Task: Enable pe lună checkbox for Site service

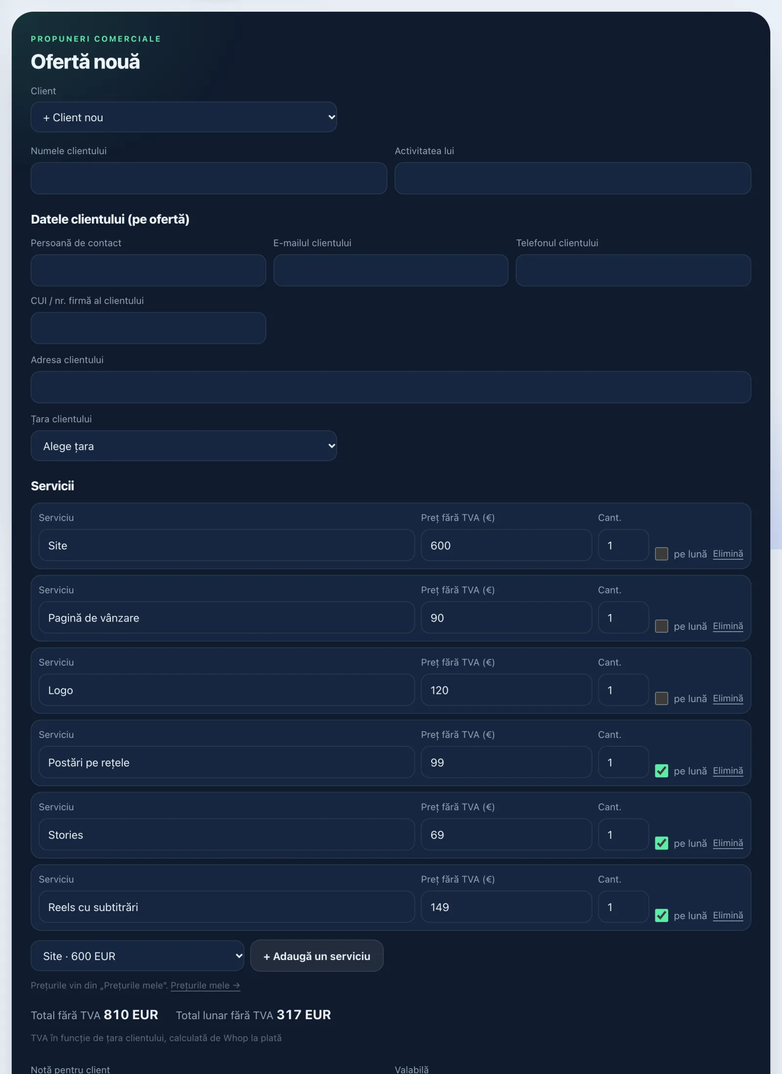Action: 661,554
